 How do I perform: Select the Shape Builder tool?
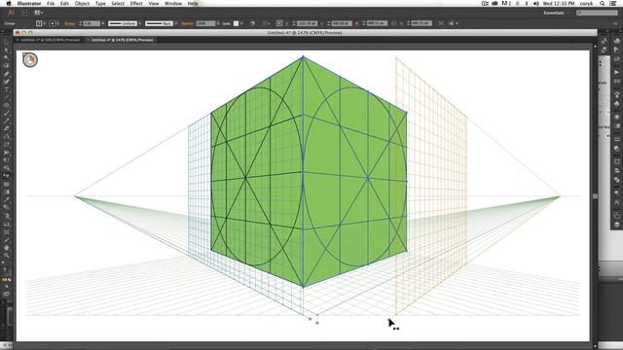click(x=6, y=168)
